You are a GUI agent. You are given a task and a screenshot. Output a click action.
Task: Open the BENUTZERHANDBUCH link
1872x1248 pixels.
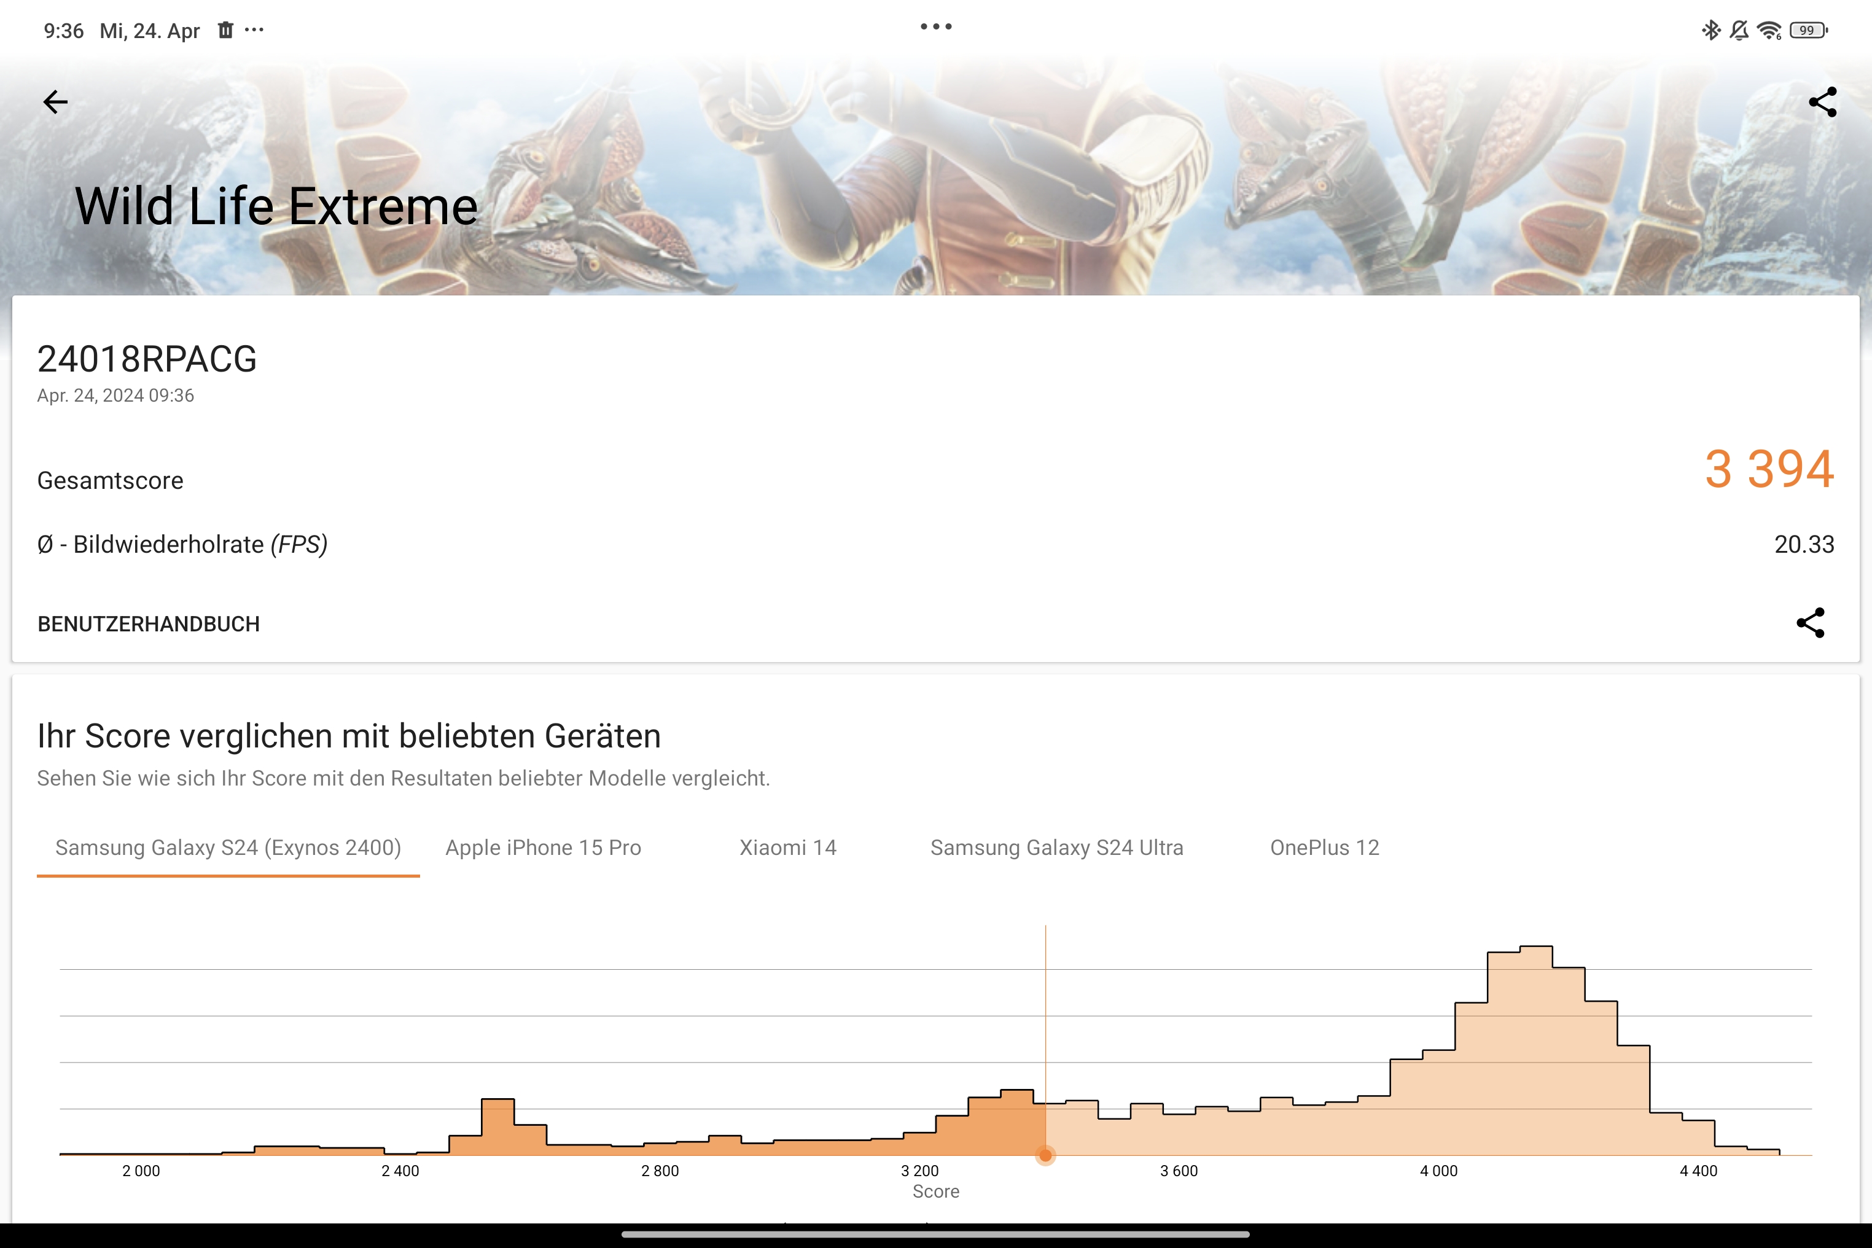(149, 624)
